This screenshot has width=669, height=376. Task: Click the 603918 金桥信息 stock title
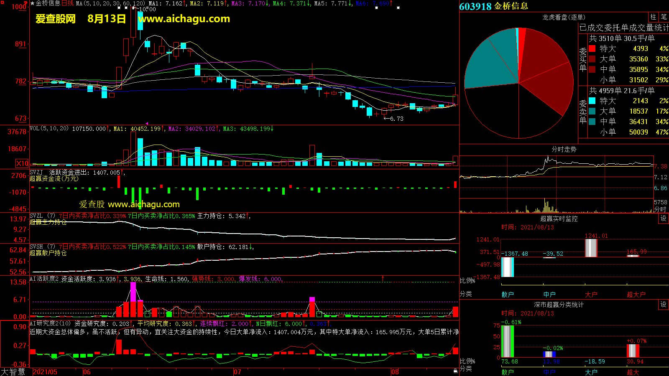pos(493,6)
